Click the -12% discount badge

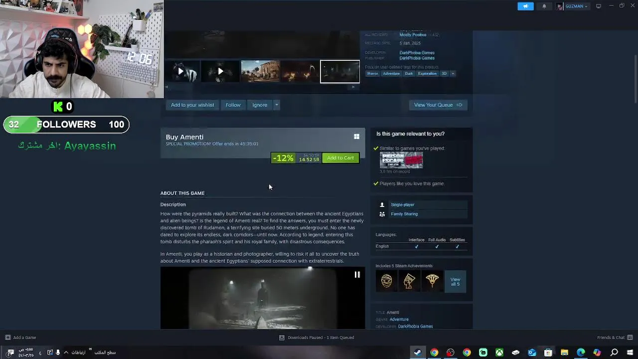[283, 158]
